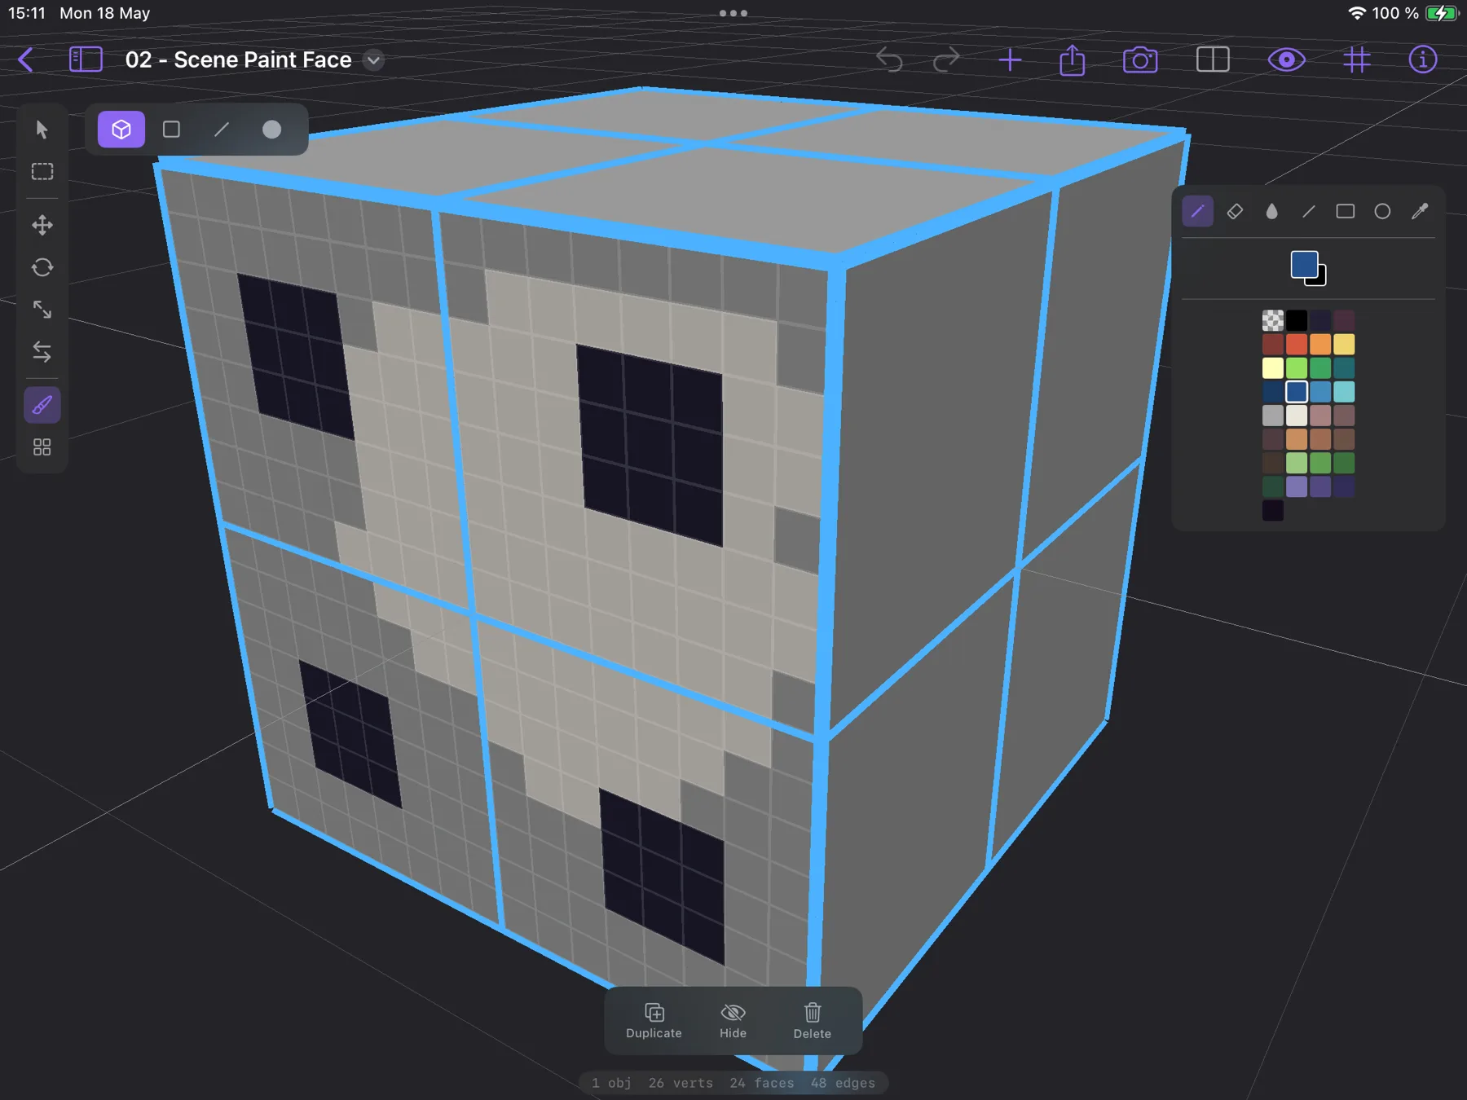The image size is (1467, 1100).
Task: Toggle the sidebar panel
Action: coord(86,59)
